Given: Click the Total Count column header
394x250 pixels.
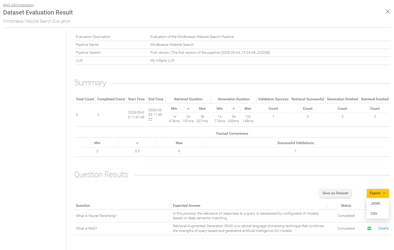Looking at the screenshot, I should pos(85,99).
